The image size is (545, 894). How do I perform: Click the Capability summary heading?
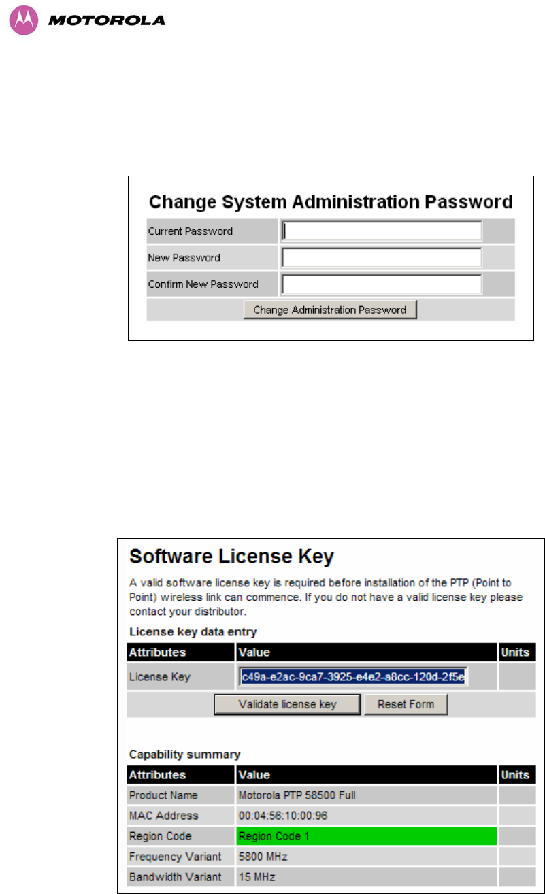184,754
